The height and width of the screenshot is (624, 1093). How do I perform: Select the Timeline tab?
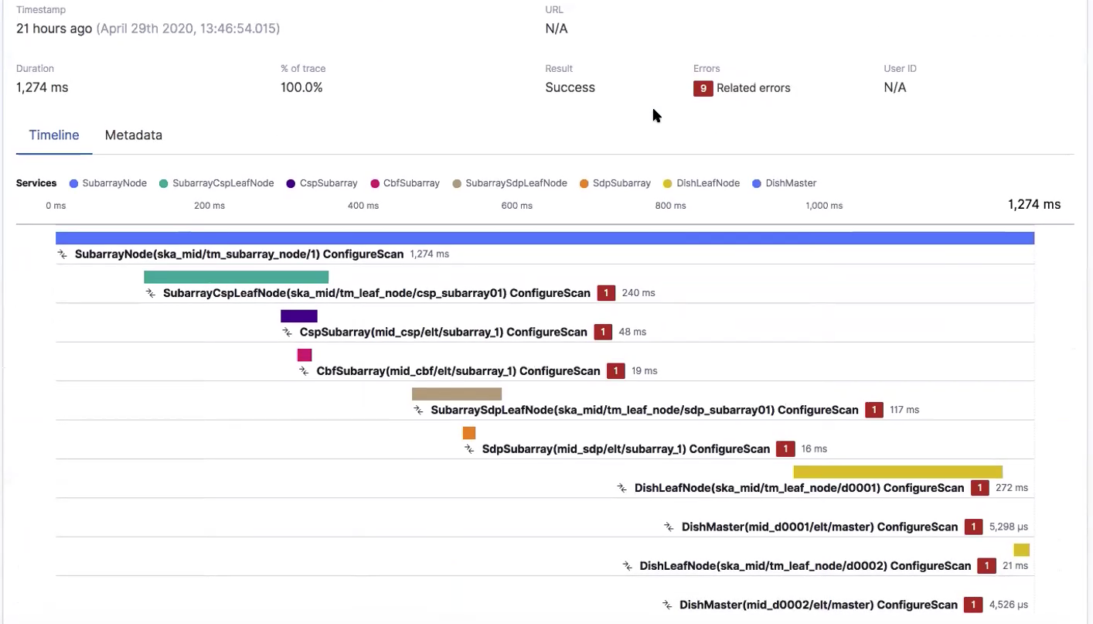[54, 135]
